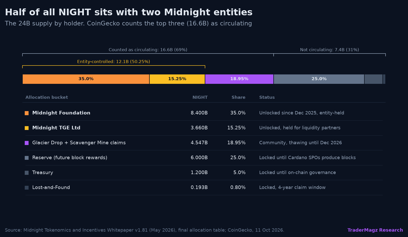The image size is (408, 237).
Task: Click 'Unlocked since Dec 2025, entity-held' status
Action: (x=302, y=113)
